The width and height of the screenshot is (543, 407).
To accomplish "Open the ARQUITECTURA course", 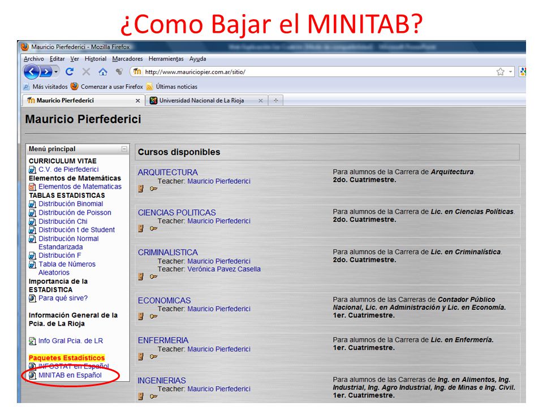I will pos(167,172).
